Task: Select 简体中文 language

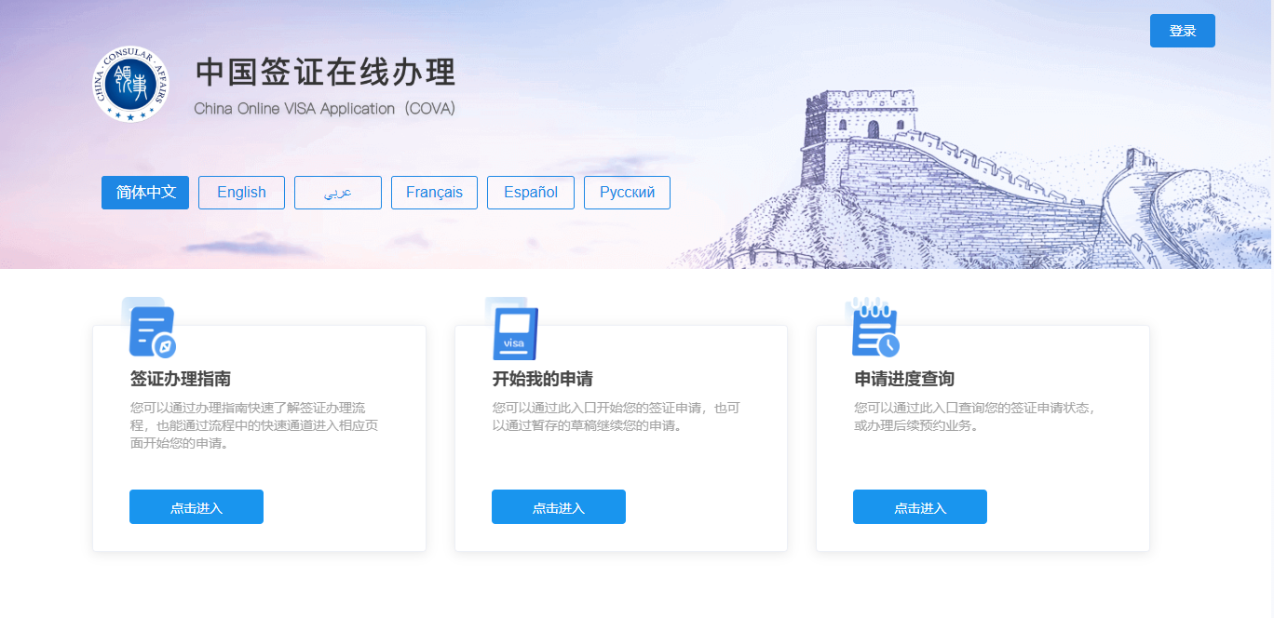Action: pyautogui.click(x=145, y=193)
